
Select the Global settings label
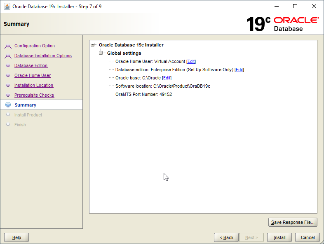coord(124,53)
